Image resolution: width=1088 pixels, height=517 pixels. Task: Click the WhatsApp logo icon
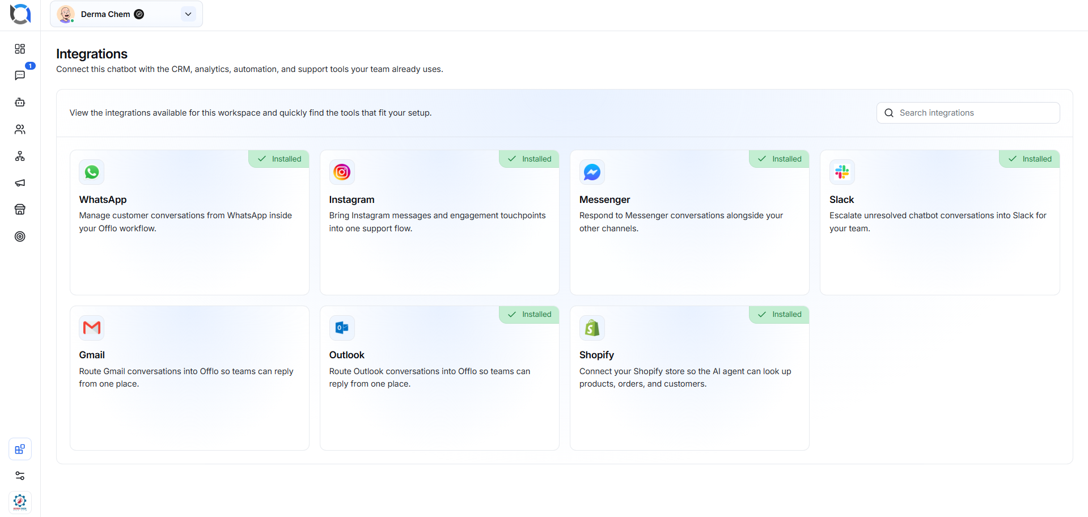[92, 172]
